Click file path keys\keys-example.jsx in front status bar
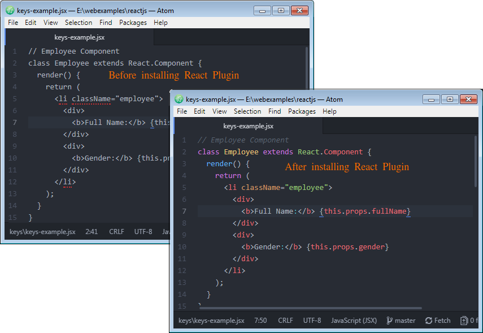This screenshot has height=333, width=483. coord(211,321)
